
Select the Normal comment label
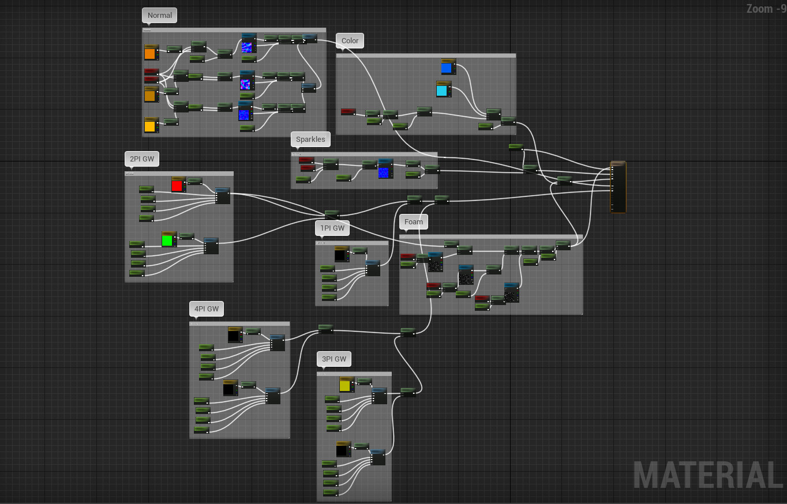[160, 16]
